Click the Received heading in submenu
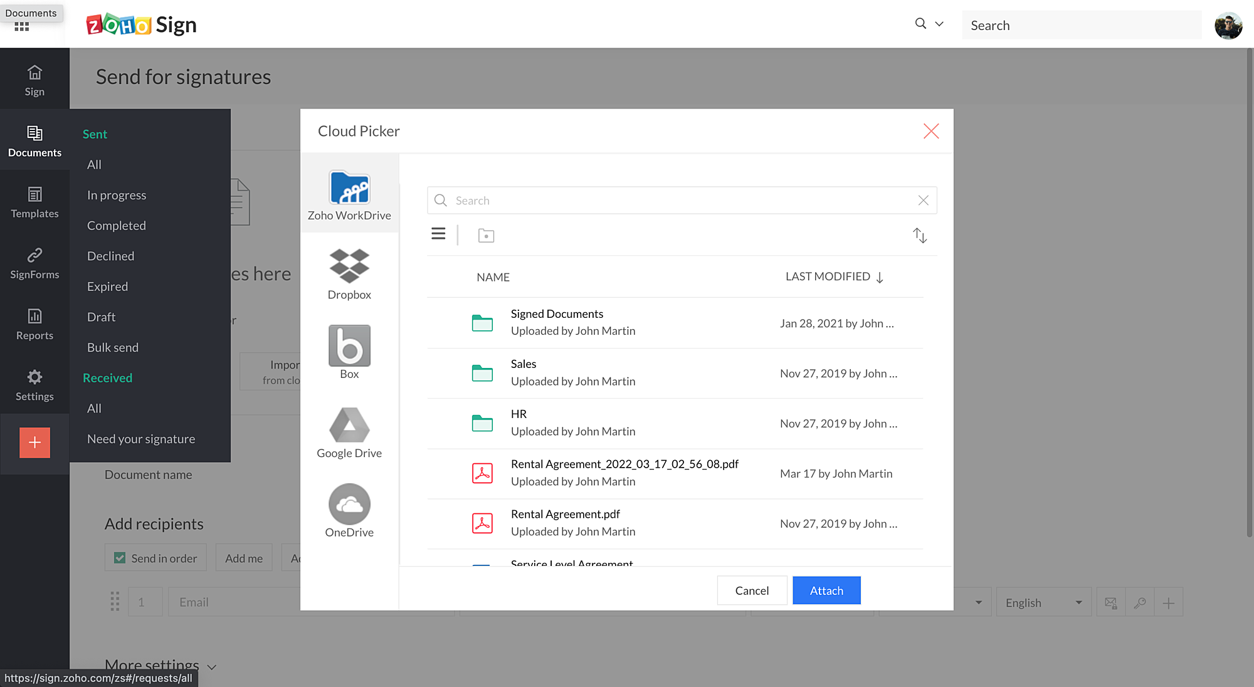Viewport: 1254px width, 687px height. point(107,378)
